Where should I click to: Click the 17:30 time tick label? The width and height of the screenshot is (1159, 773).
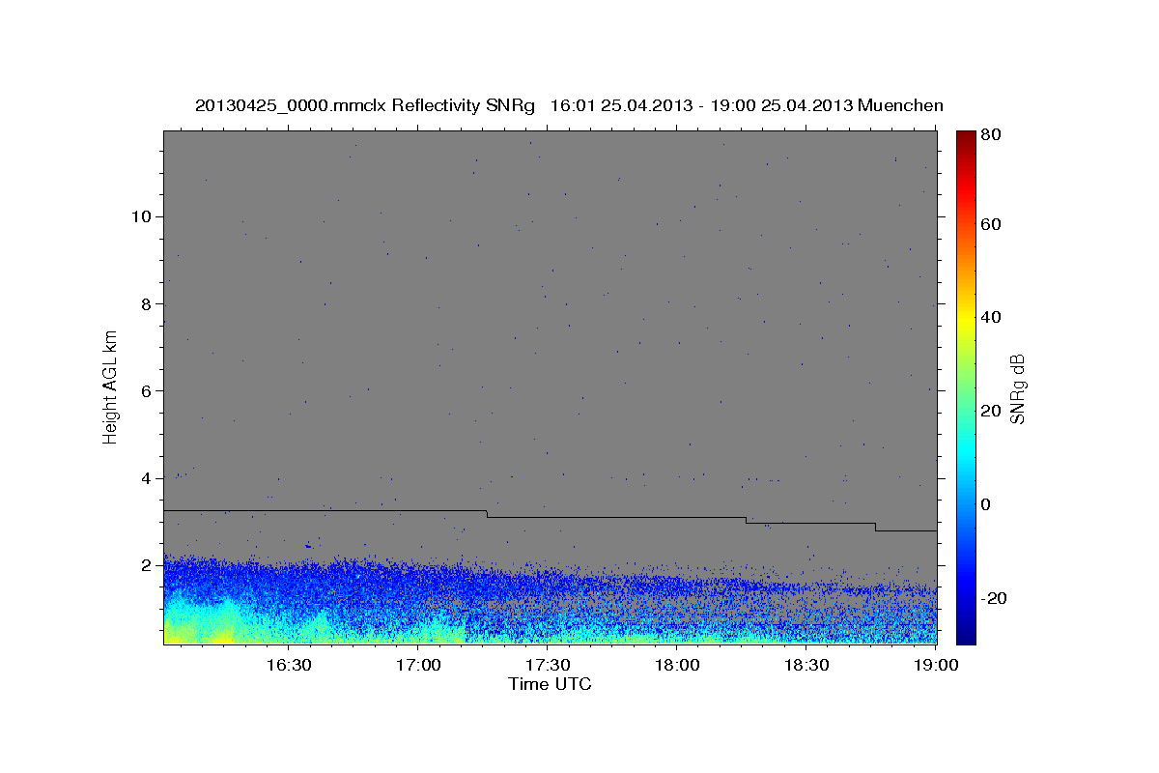tap(549, 665)
